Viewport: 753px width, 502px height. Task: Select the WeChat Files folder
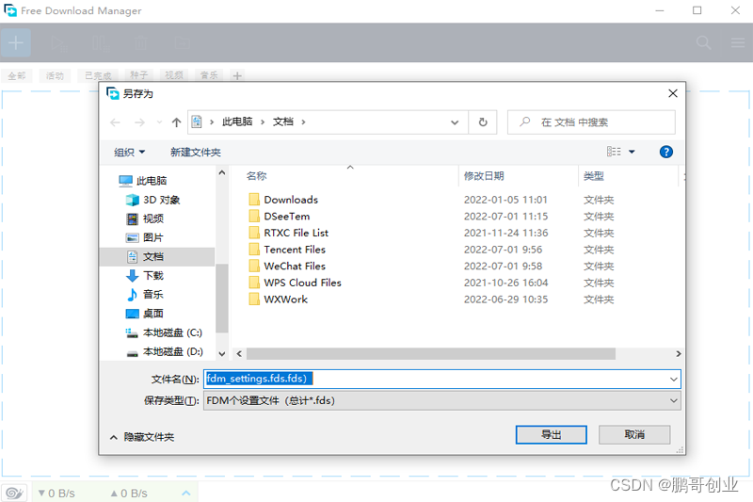pyautogui.click(x=295, y=267)
